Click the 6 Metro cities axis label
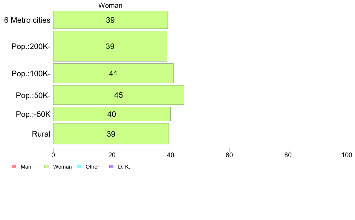 (27, 20)
